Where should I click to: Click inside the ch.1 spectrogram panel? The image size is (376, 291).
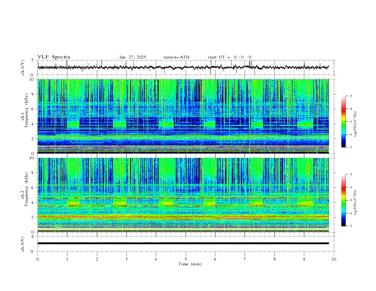[x=183, y=116]
